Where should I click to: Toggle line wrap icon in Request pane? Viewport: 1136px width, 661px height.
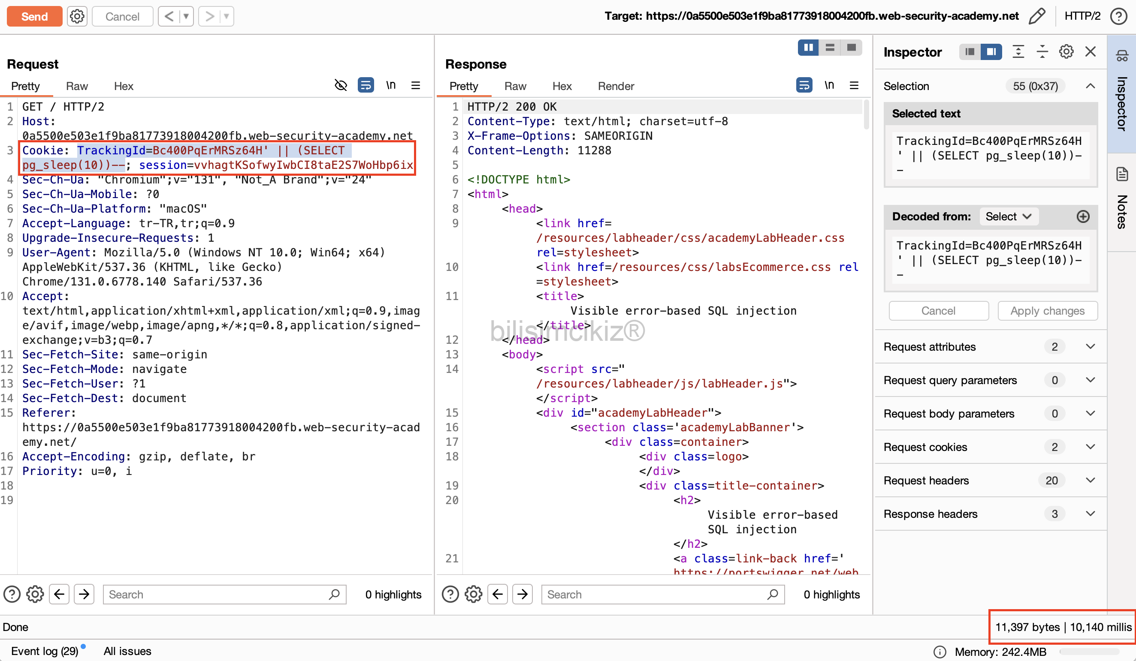(x=365, y=85)
